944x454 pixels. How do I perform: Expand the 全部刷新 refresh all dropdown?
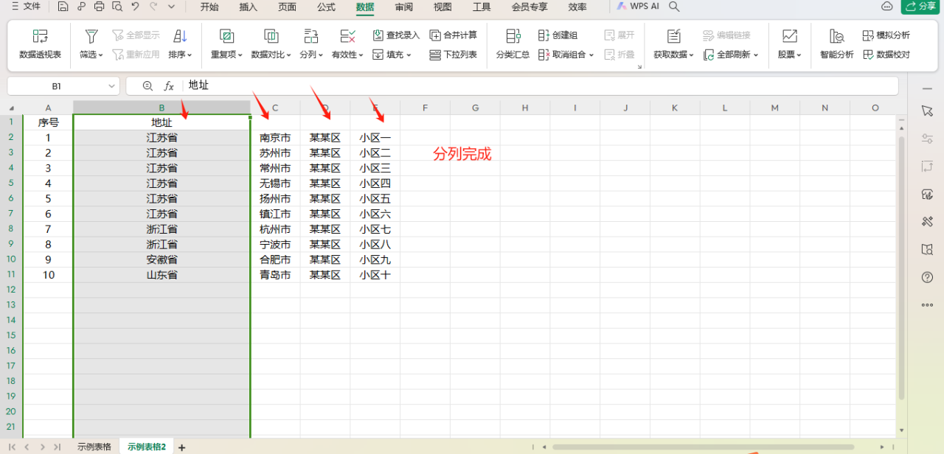pyautogui.click(x=756, y=55)
